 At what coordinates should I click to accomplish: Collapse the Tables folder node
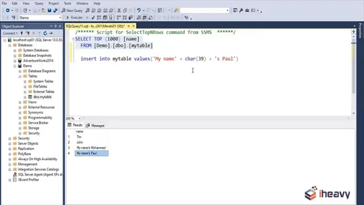coord(20,76)
